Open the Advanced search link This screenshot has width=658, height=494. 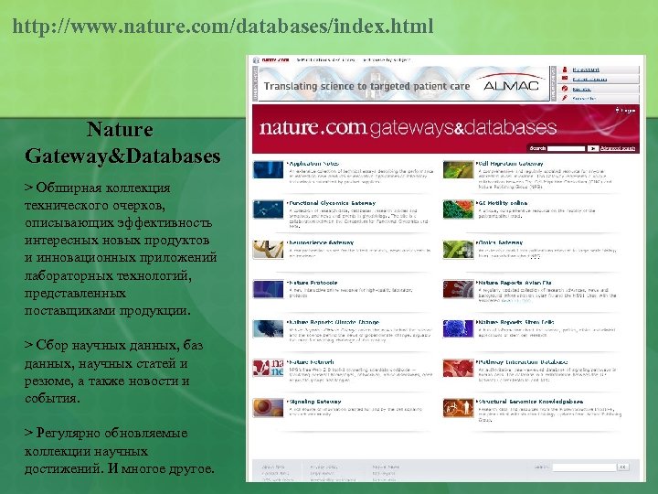618,148
